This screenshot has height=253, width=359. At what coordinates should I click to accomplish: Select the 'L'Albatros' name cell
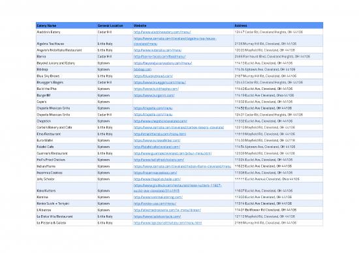(x=67, y=210)
